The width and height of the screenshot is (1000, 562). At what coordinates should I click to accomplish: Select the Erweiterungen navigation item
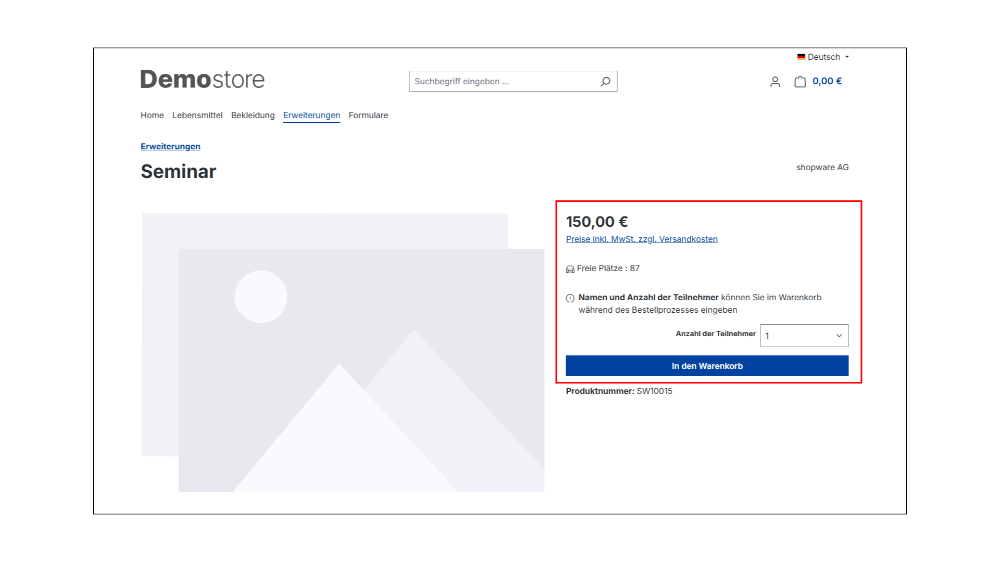tap(311, 116)
